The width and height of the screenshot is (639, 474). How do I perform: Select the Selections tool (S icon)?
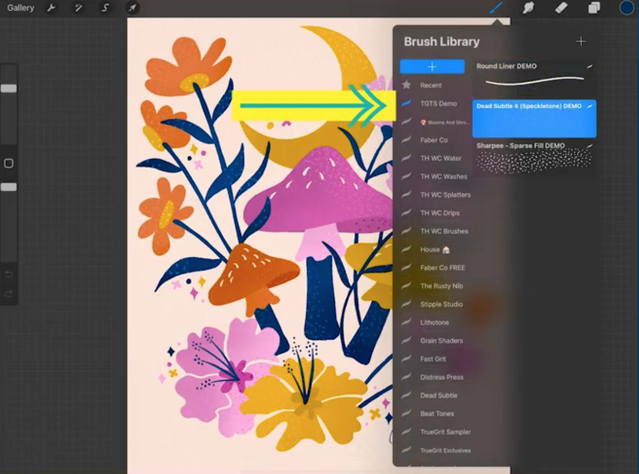(105, 7)
